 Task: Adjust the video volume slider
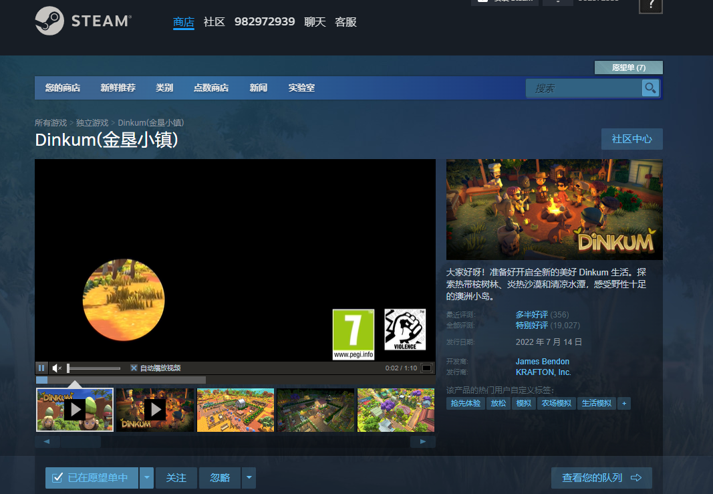point(94,368)
